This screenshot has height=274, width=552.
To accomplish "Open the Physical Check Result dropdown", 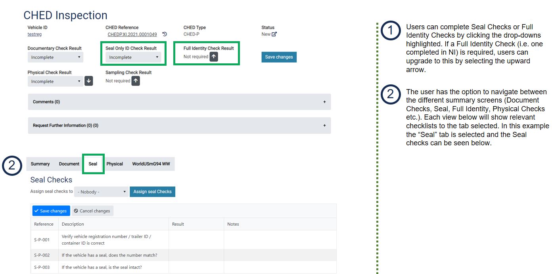I will pos(55,82).
